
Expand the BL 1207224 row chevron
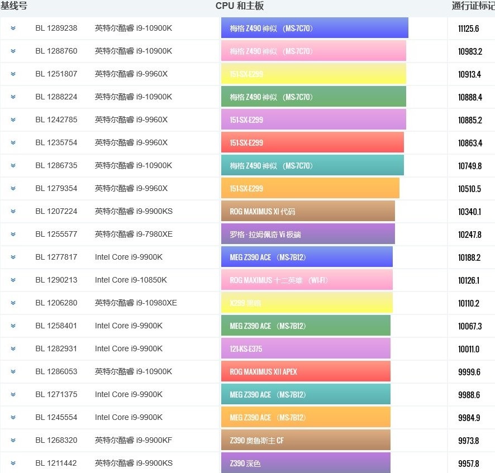pyautogui.click(x=13, y=211)
